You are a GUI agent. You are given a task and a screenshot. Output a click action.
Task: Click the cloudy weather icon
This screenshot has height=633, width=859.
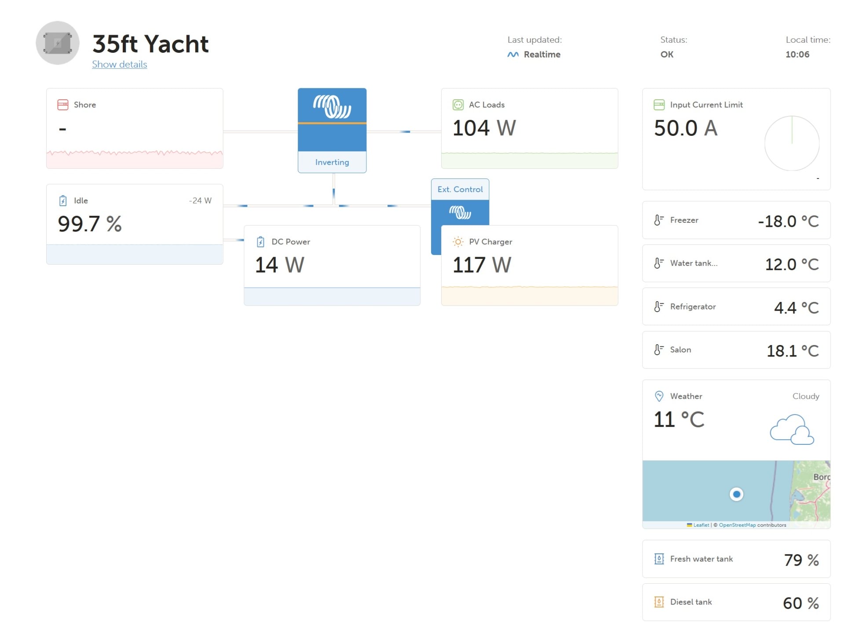click(792, 429)
